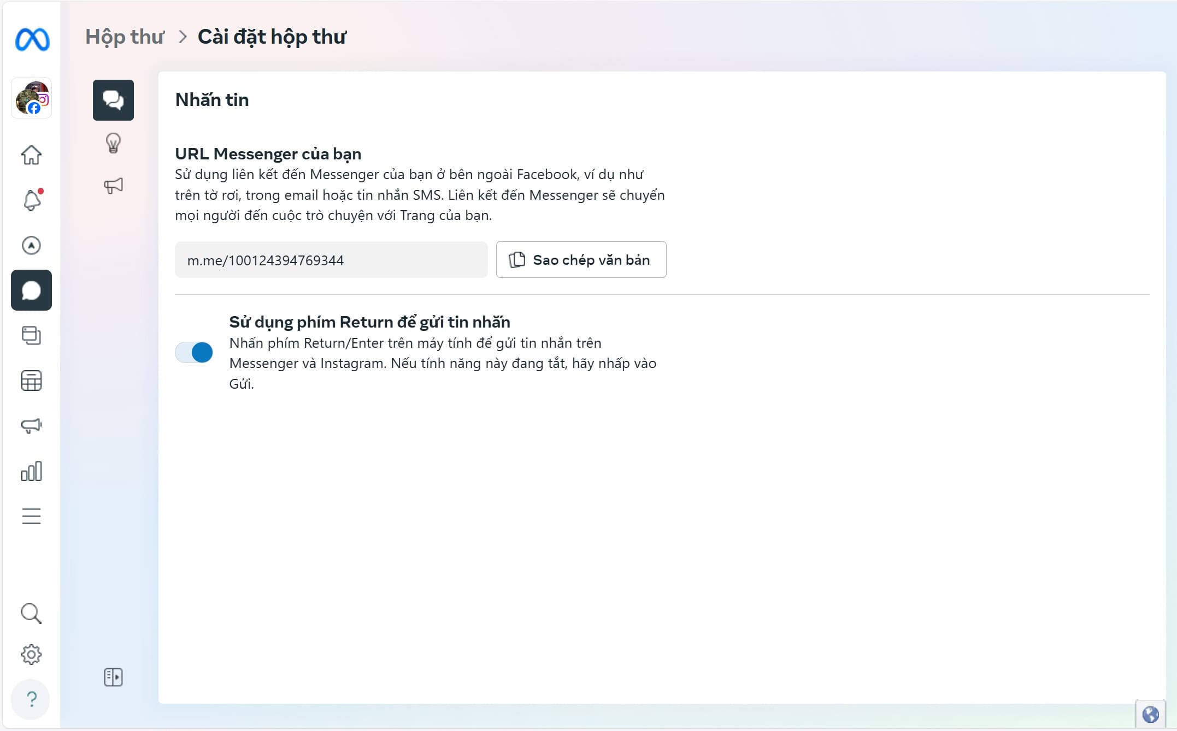Open the page account avatar switcher
The image size is (1177, 731).
(x=32, y=98)
